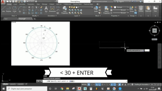Screen dimensions: 162x91
Task: Select the Circle tool
Action: pos(14,9)
